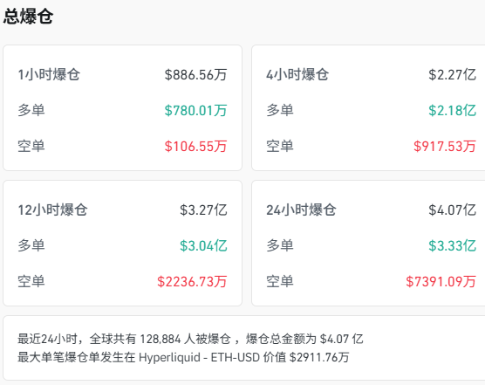Select the 1小时爆仓 label
The image size is (485, 385).
(x=49, y=74)
